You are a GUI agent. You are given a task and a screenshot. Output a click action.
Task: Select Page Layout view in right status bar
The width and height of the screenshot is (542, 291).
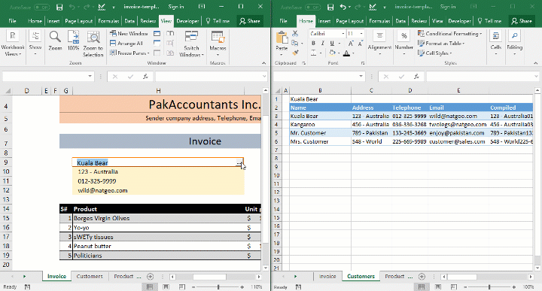[x=437, y=286]
